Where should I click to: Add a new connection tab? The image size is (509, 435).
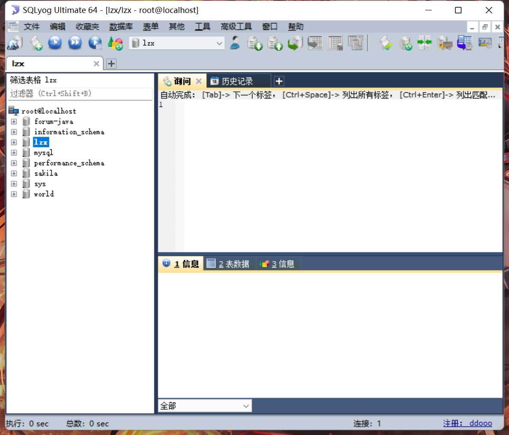111,63
